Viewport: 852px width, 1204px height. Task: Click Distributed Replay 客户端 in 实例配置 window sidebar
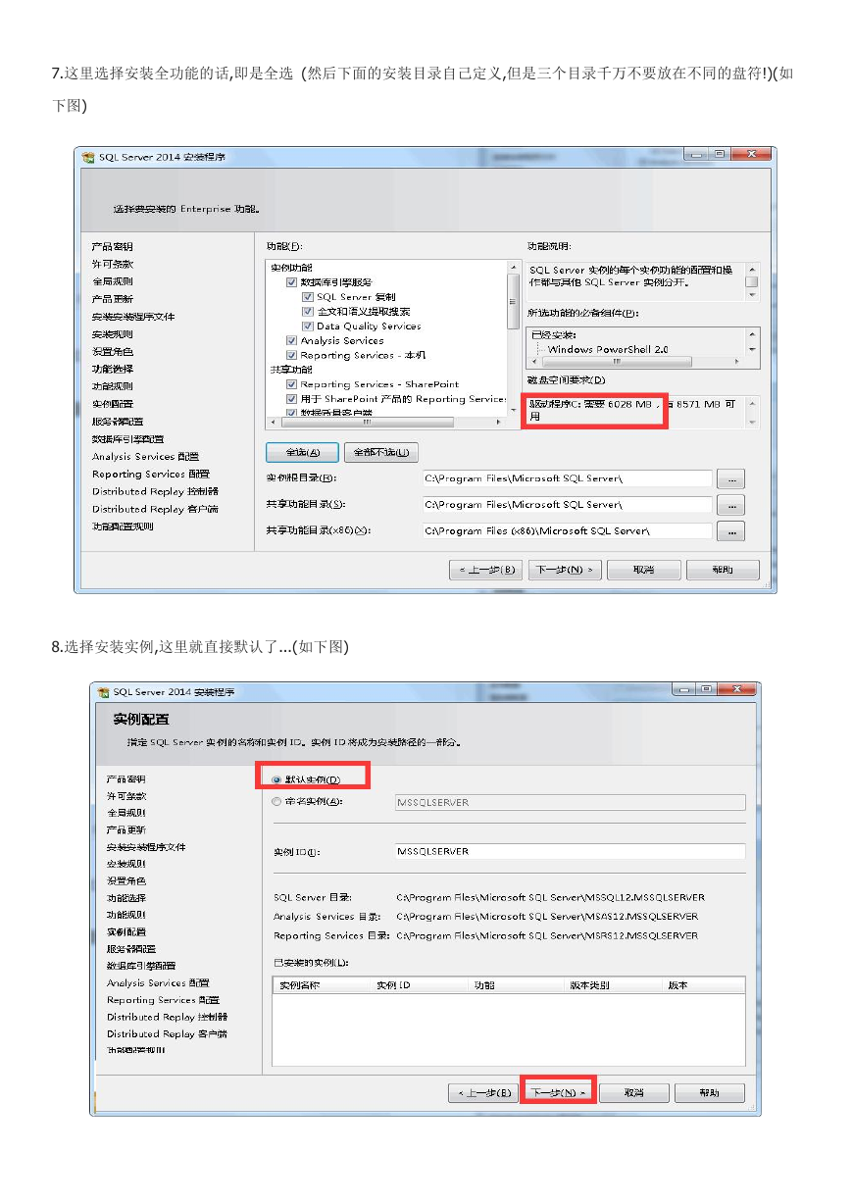click(x=167, y=1033)
